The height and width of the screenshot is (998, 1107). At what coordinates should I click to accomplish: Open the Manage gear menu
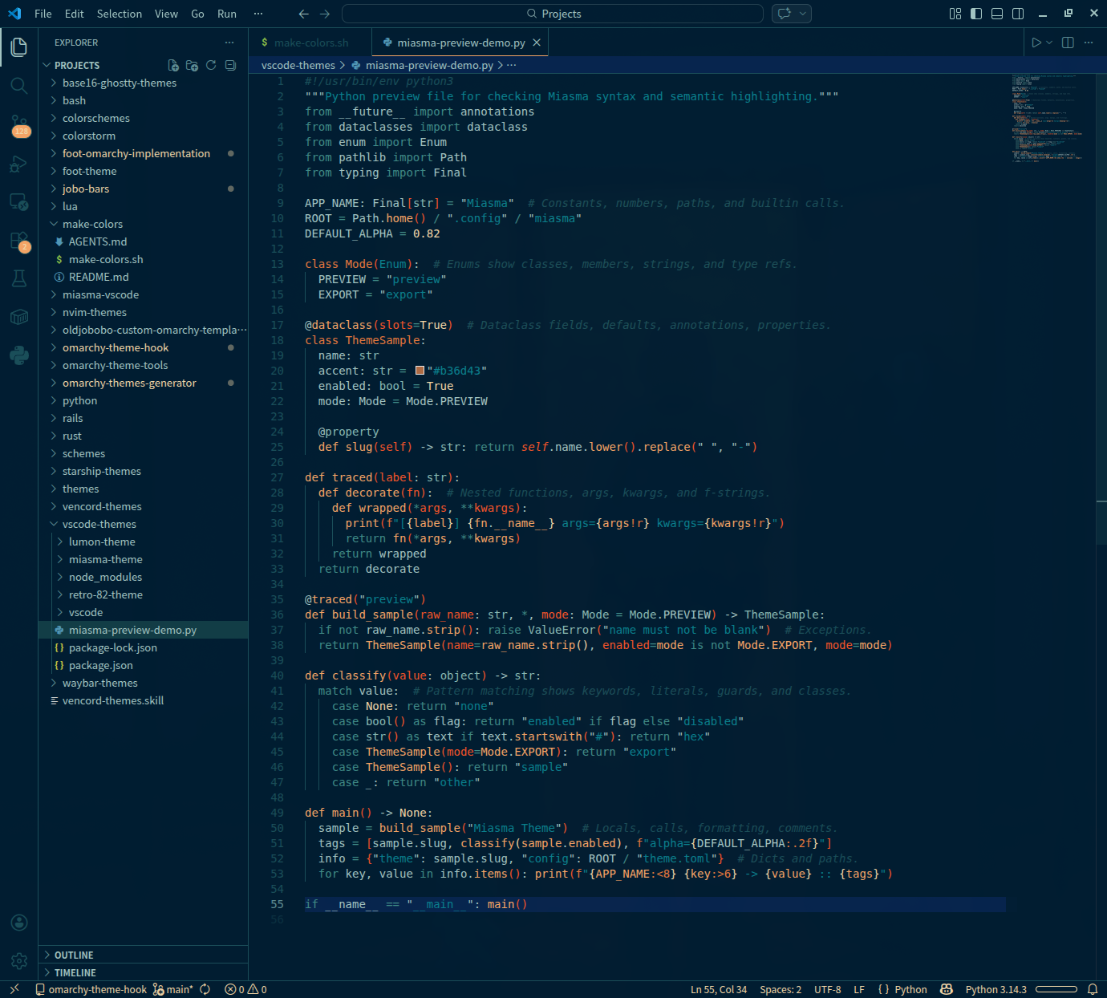pyautogui.click(x=19, y=960)
